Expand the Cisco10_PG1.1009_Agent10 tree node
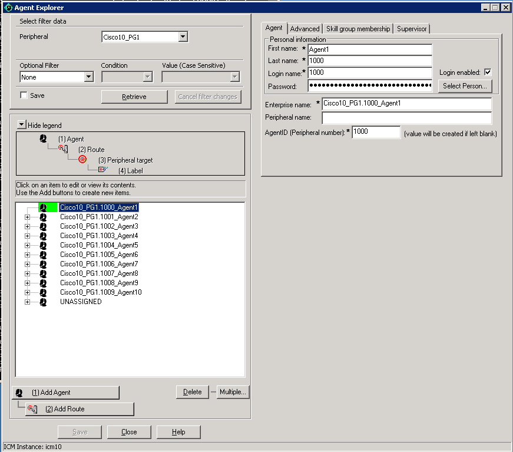This screenshot has height=452, width=513. tap(28, 293)
